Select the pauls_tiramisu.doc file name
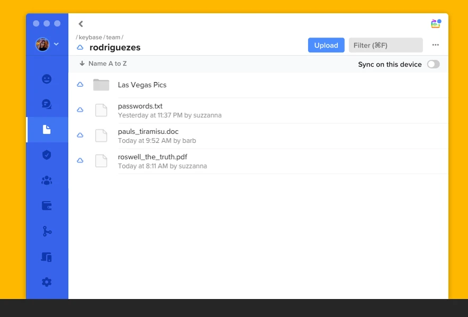The image size is (468, 317). click(148, 131)
